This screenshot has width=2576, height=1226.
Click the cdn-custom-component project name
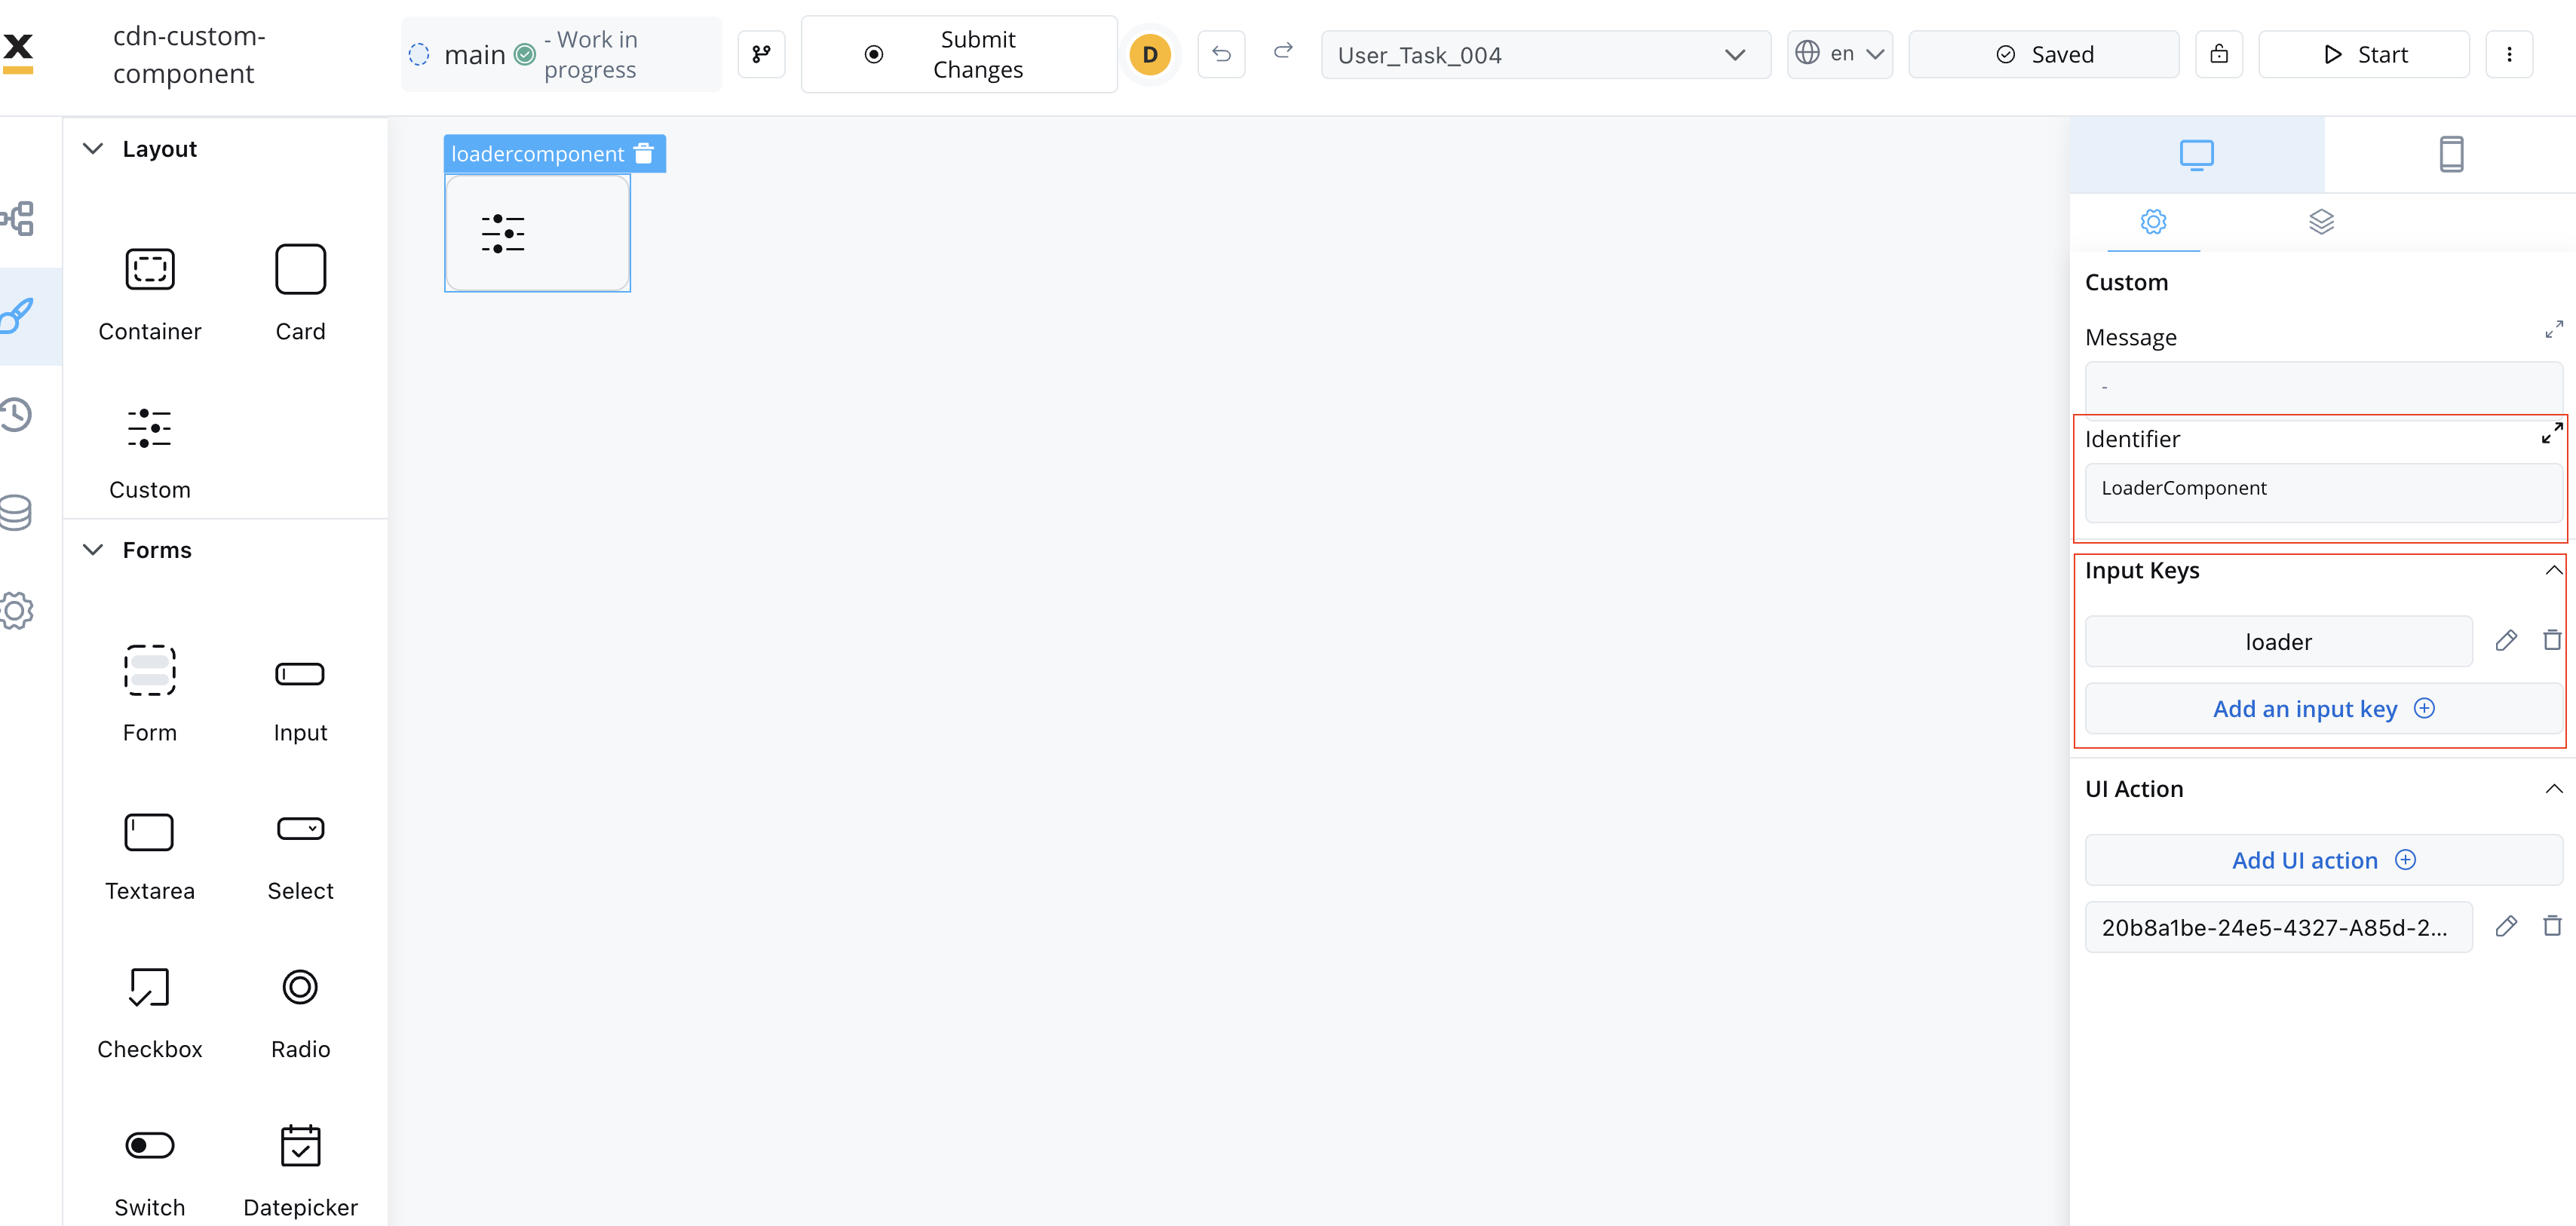(x=189, y=55)
